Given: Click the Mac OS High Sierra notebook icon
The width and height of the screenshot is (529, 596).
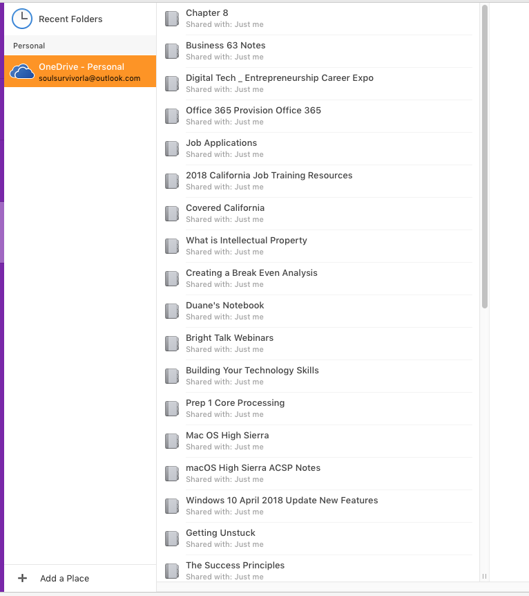Looking at the screenshot, I should (172, 441).
